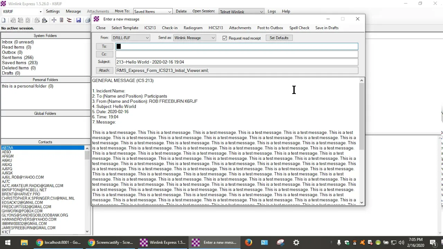Click the Attach: button
This screenshot has width=443, height=249.
[x=104, y=70]
